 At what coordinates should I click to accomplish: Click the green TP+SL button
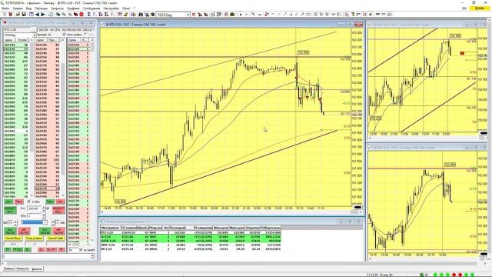click(x=18, y=249)
